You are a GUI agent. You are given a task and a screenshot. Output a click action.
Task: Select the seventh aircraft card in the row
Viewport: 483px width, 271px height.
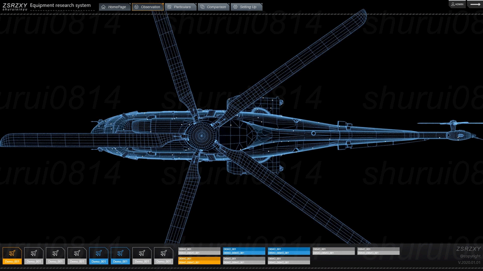[x=142, y=255]
